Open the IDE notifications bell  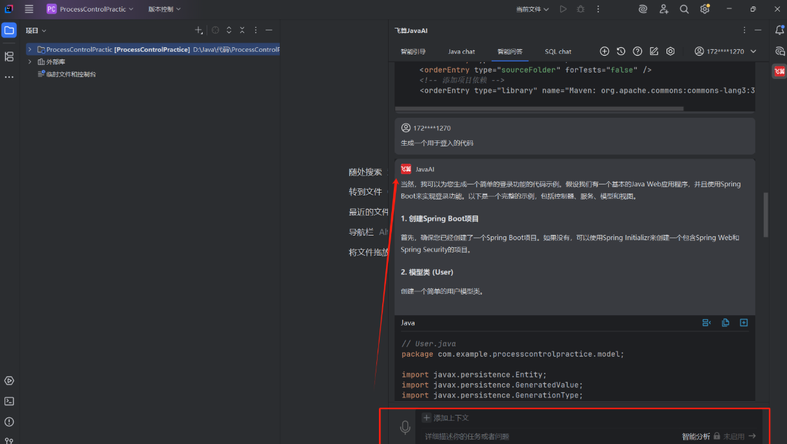point(779,30)
